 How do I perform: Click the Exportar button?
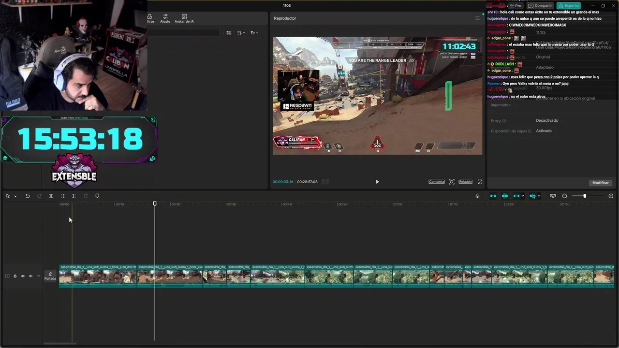[569, 6]
